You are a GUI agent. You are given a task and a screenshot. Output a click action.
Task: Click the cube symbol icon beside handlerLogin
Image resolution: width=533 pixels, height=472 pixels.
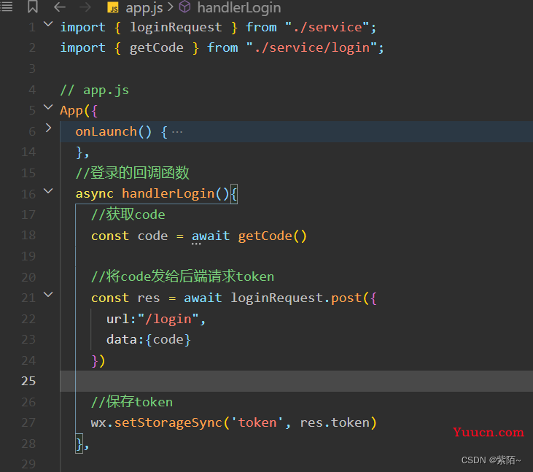[x=185, y=7]
